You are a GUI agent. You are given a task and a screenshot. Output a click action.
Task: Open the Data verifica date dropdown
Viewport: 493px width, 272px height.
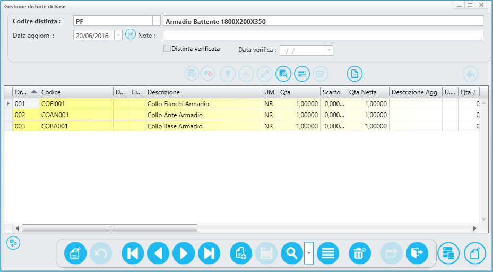329,50
